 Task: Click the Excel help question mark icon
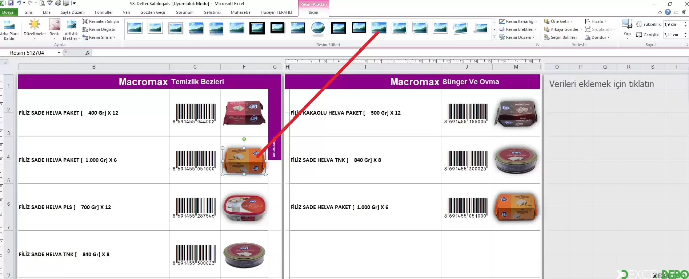(668, 12)
